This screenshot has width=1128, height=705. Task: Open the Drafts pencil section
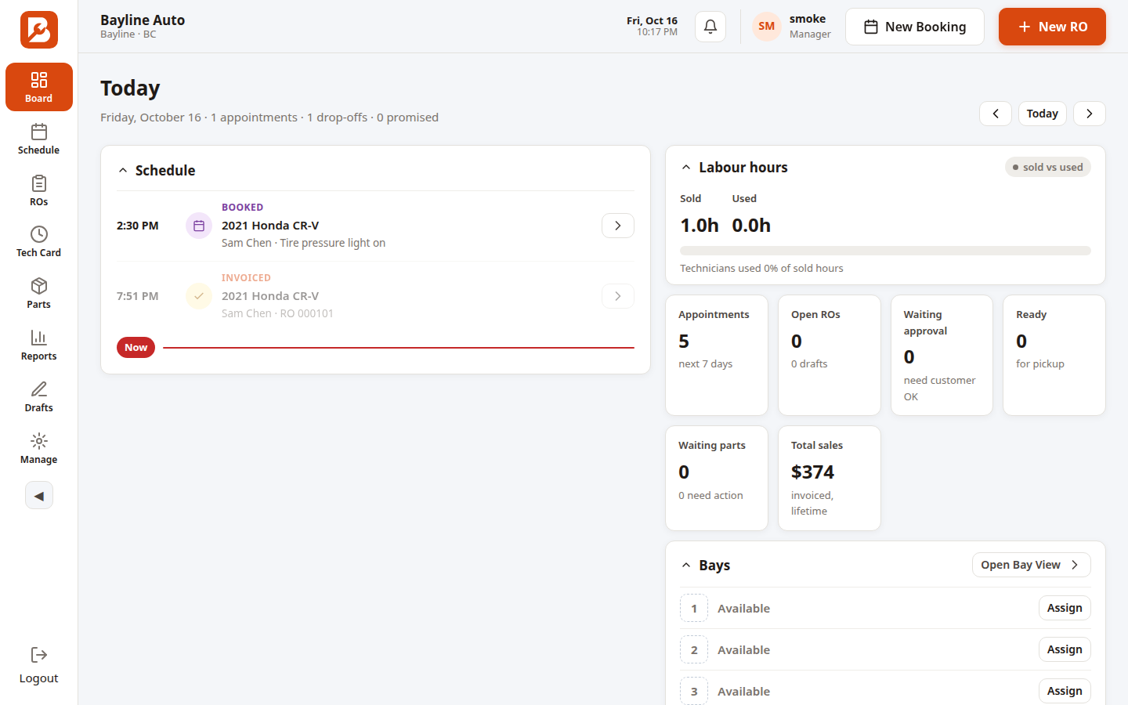[39, 396]
